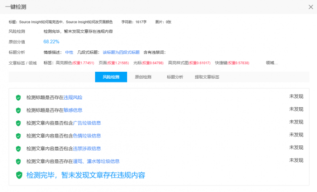Screen dimensions: 317x192
Task: Click the 含有违禁词 label
Action: point(154,52)
